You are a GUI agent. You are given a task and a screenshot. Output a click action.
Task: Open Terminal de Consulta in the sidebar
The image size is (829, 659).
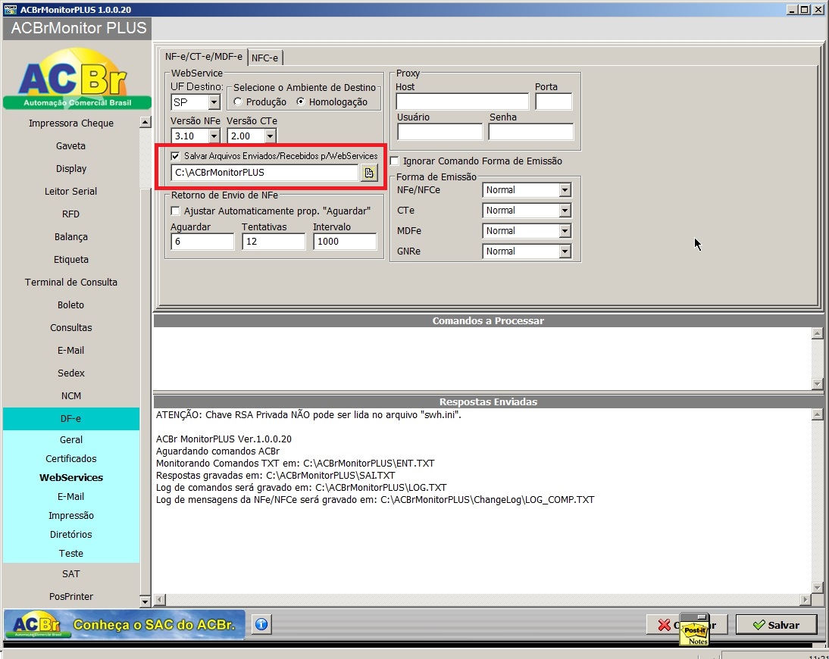click(70, 283)
